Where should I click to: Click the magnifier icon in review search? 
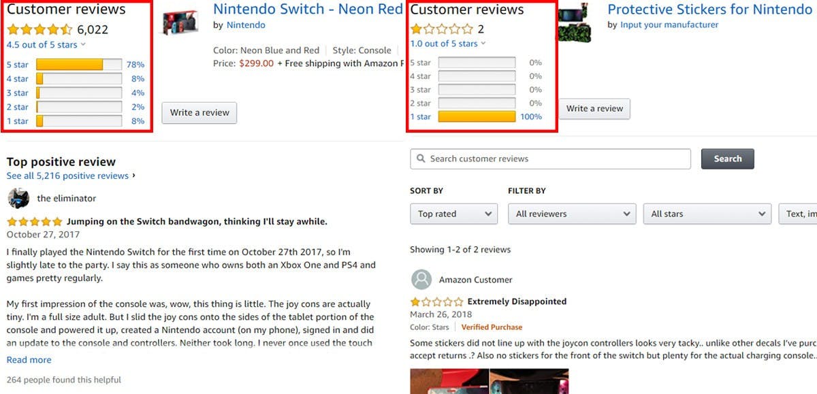(420, 159)
